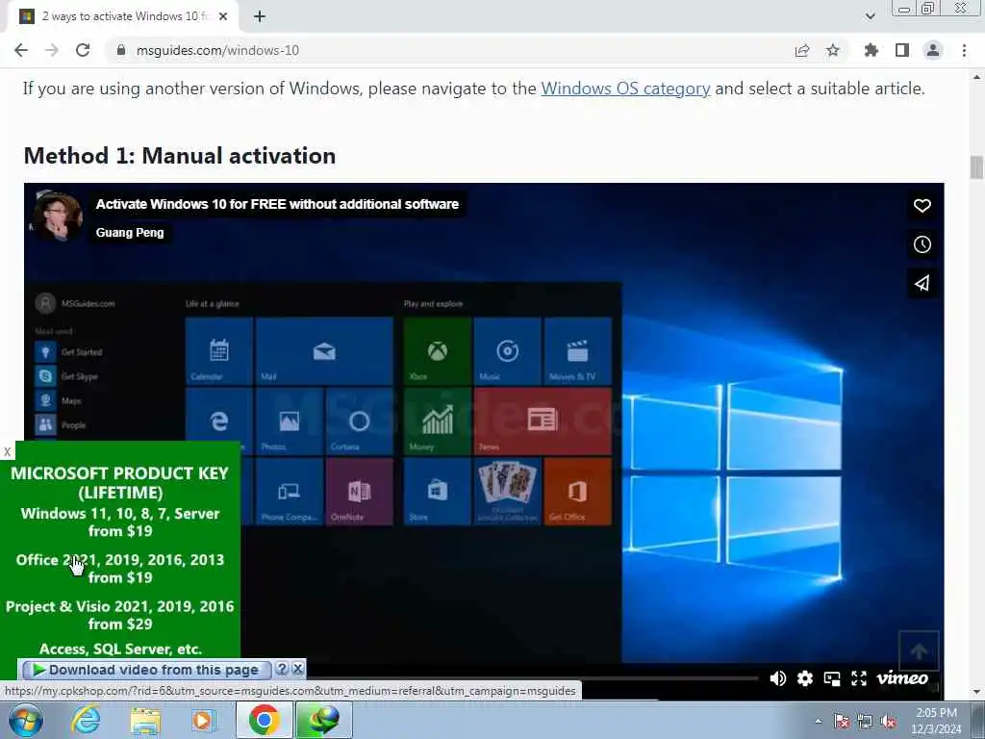
Task: Click the scrollbar up arrow
Action: pyautogui.click(x=976, y=77)
